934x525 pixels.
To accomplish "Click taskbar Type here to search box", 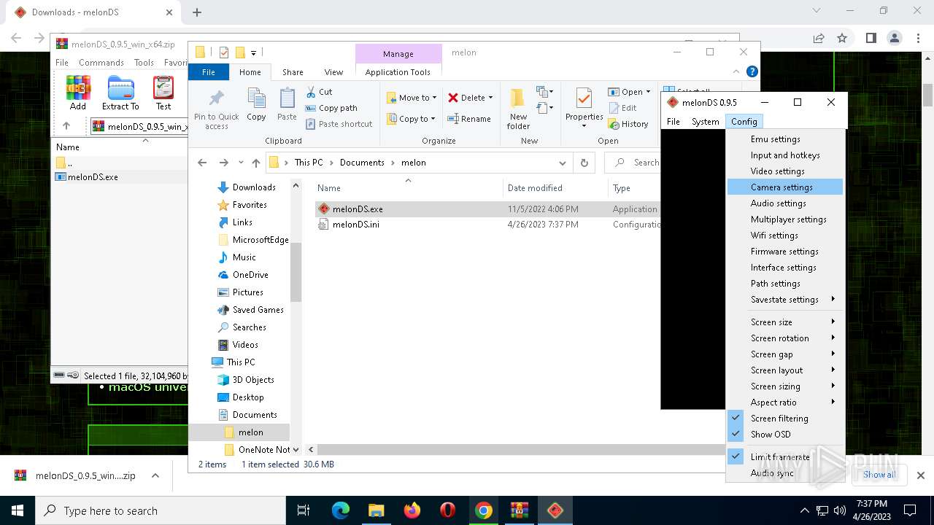I will click(161, 510).
